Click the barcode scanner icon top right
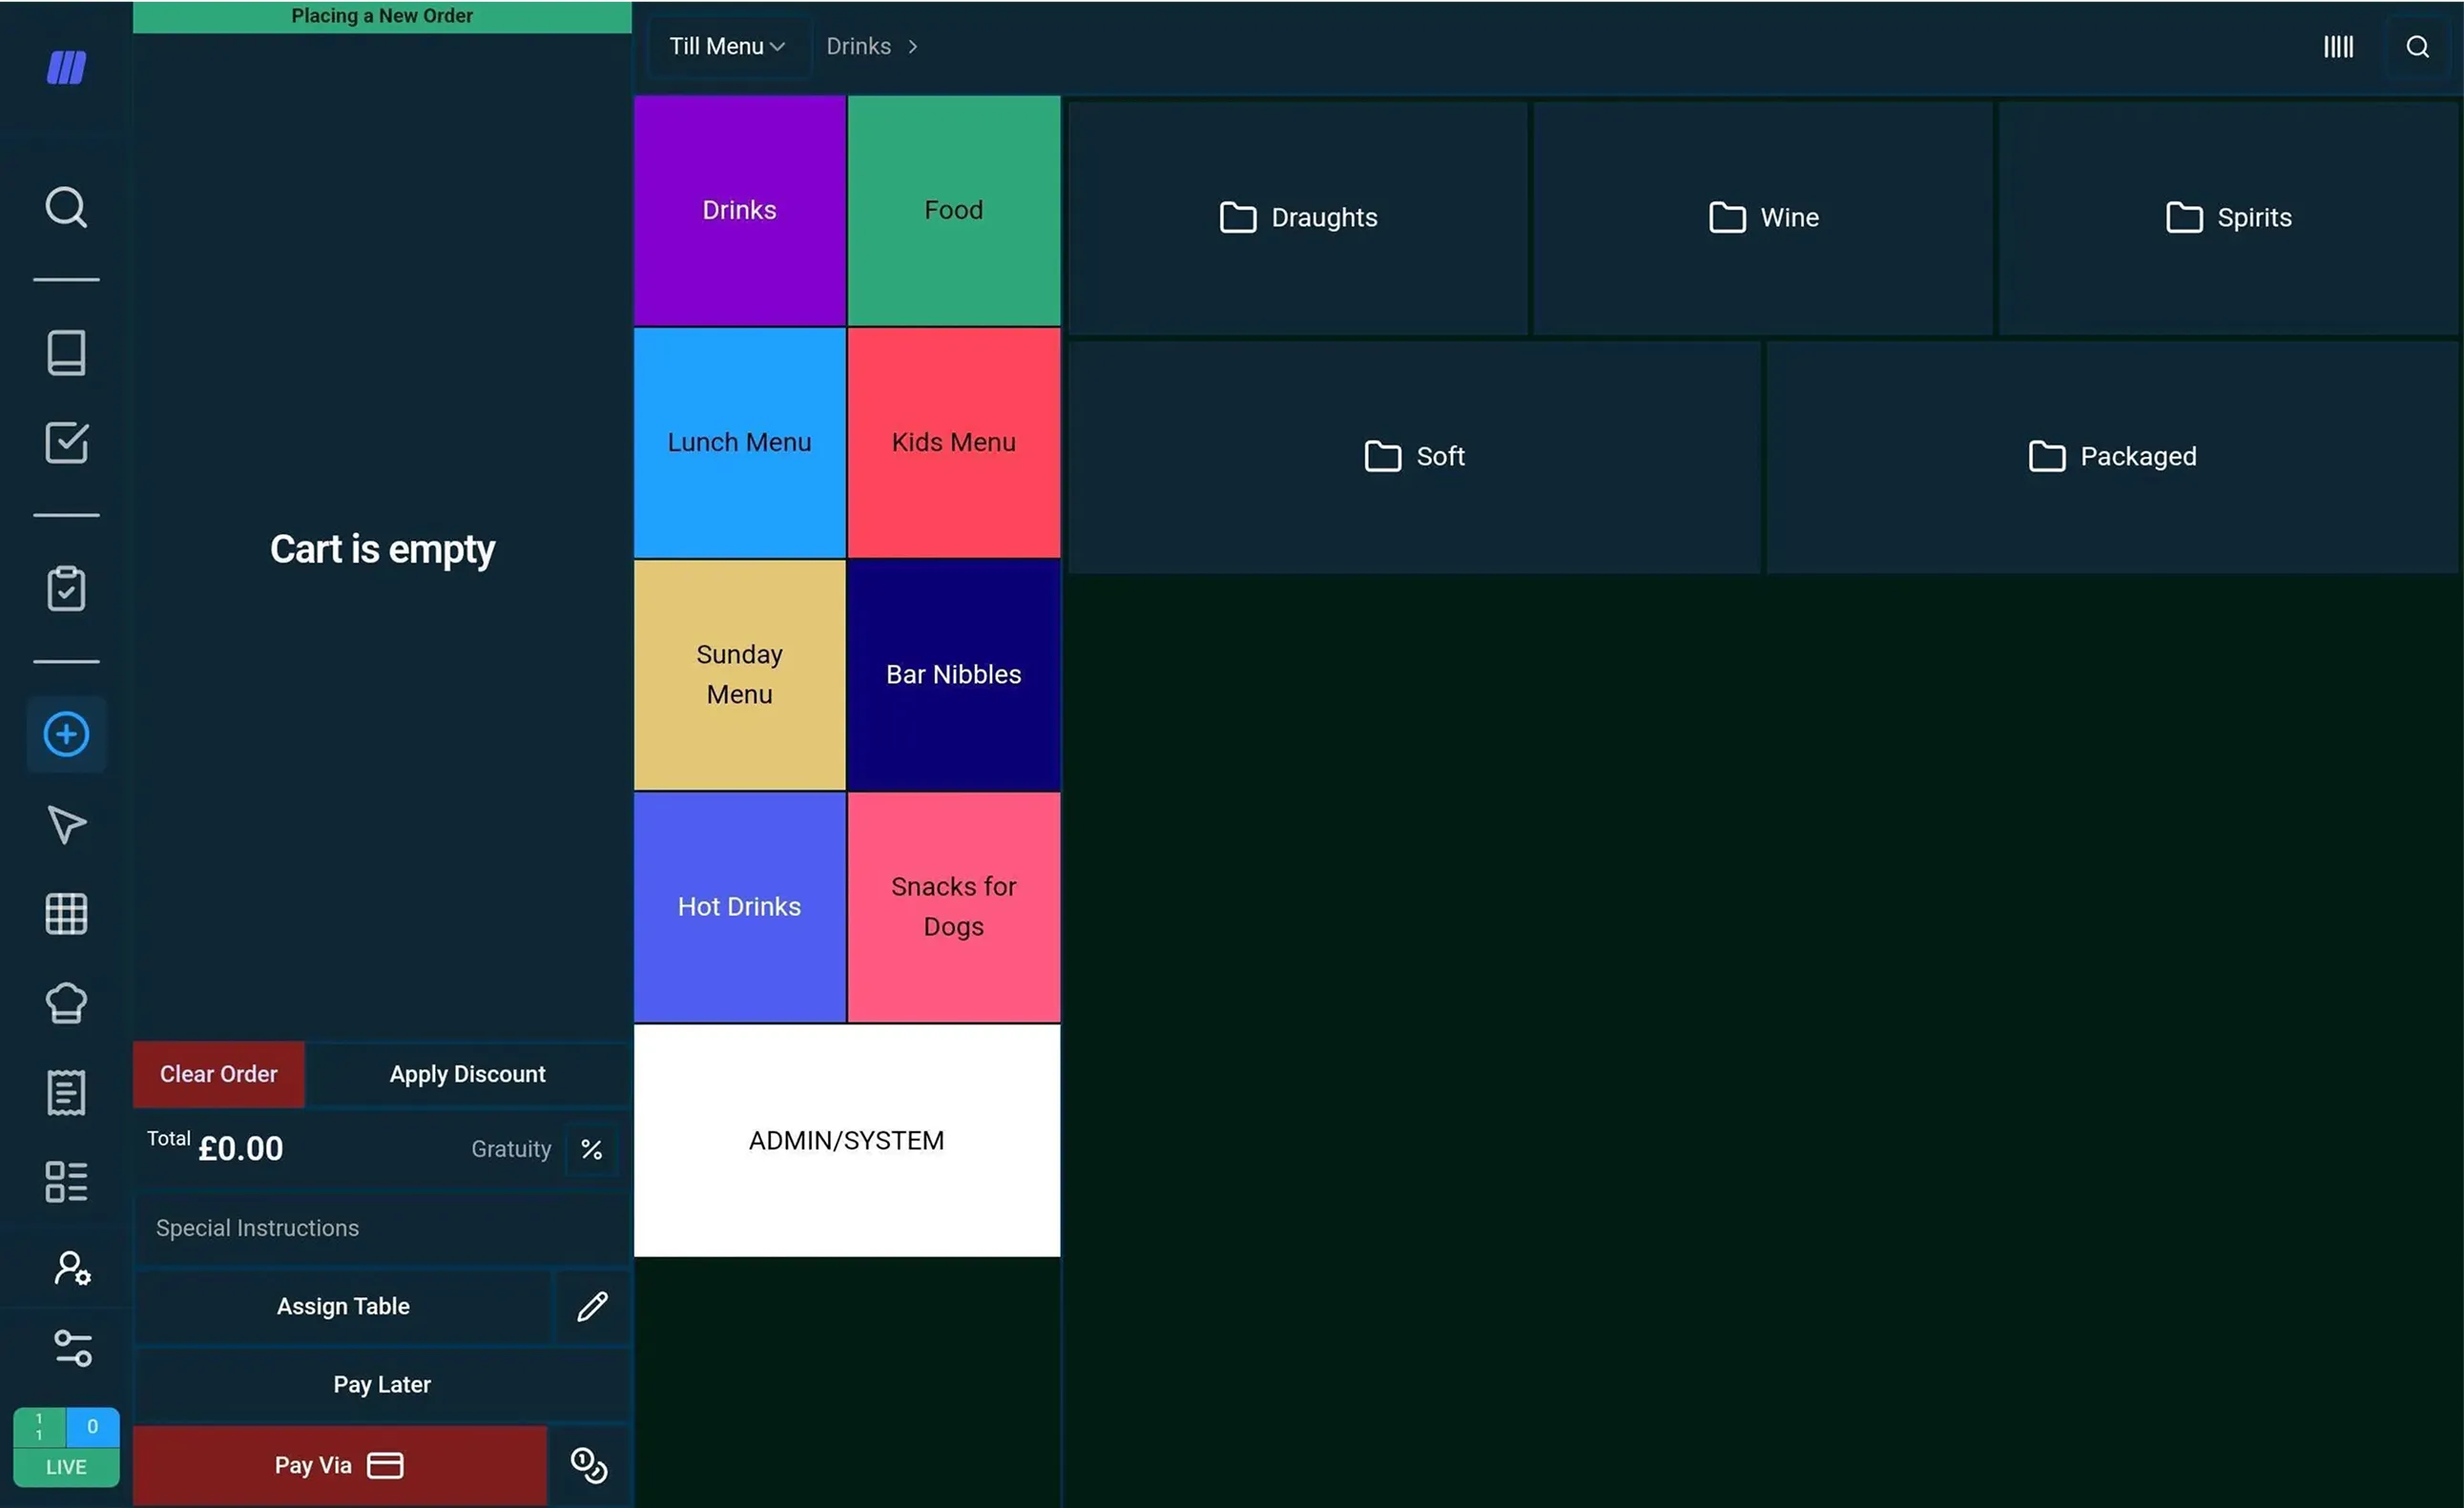Image resolution: width=2464 pixels, height=1508 pixels. pyautogui.click(x=2338, y=46)
